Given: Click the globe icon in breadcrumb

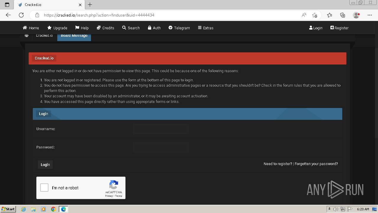Looking at the screenshot, I should 27,35.
